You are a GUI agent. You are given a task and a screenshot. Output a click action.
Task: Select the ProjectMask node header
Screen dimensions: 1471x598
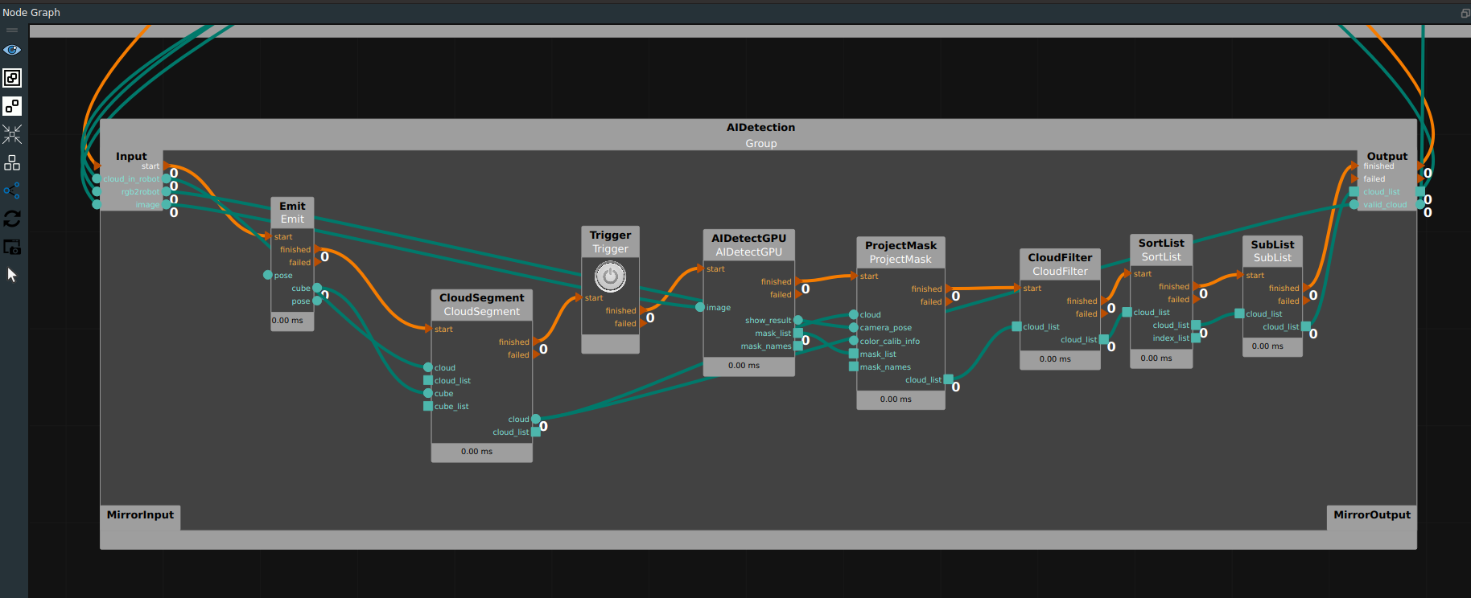pos(900,252)
